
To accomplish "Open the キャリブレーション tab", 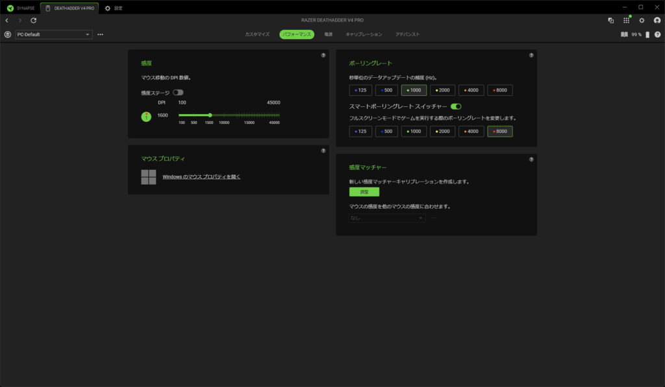I will pos(364,34).
